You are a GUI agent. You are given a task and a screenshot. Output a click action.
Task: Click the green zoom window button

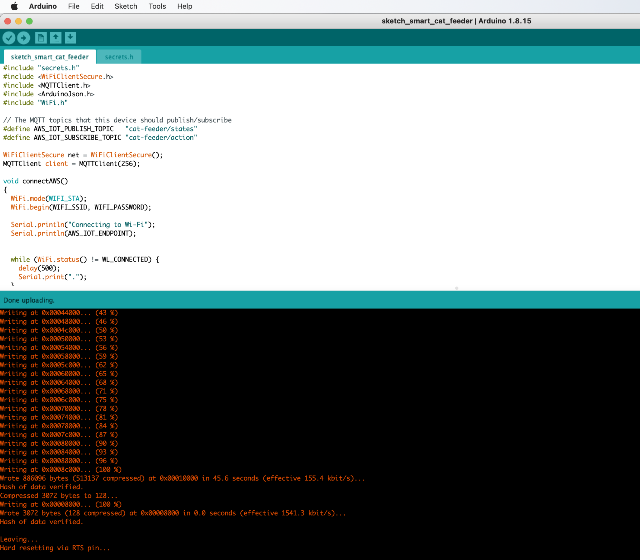click(29, 21)
